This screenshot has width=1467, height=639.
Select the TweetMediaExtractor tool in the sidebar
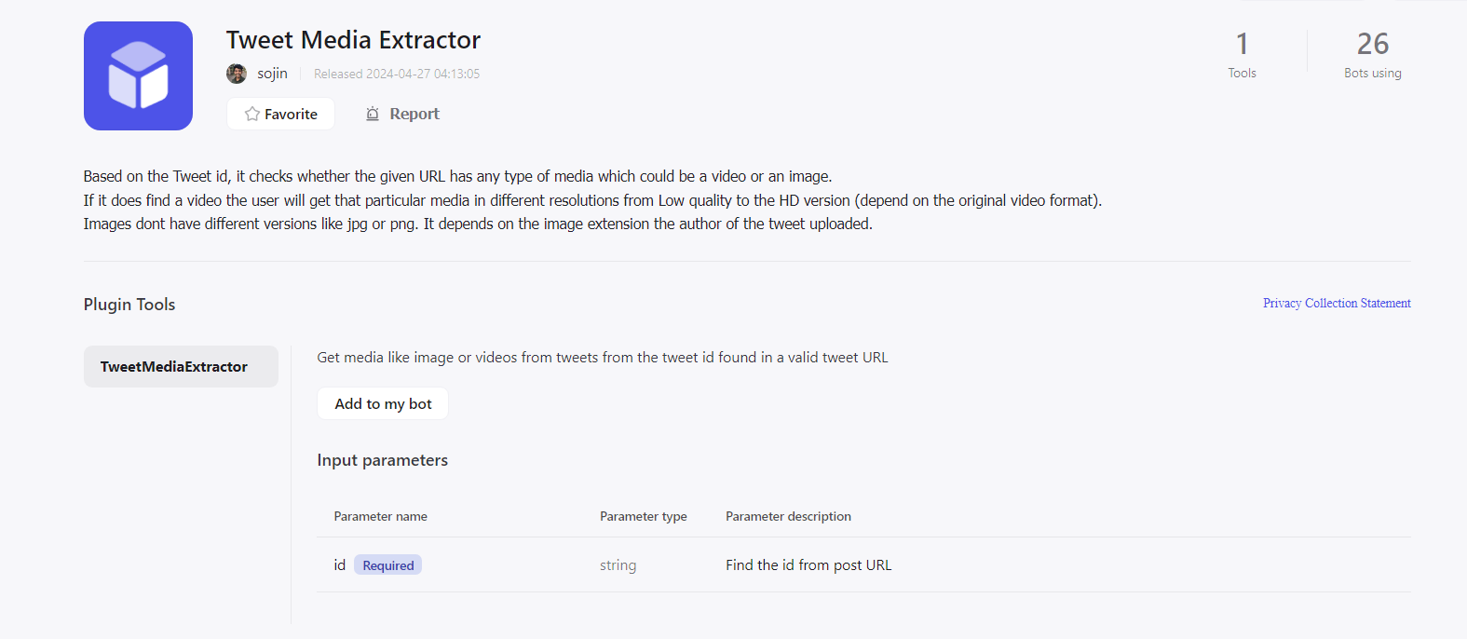[x=180, y=366]
